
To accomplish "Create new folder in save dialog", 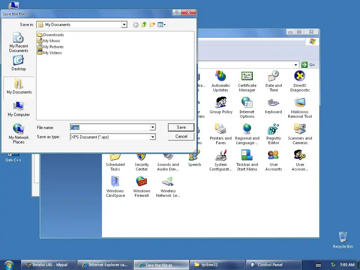I will [152, 25].
